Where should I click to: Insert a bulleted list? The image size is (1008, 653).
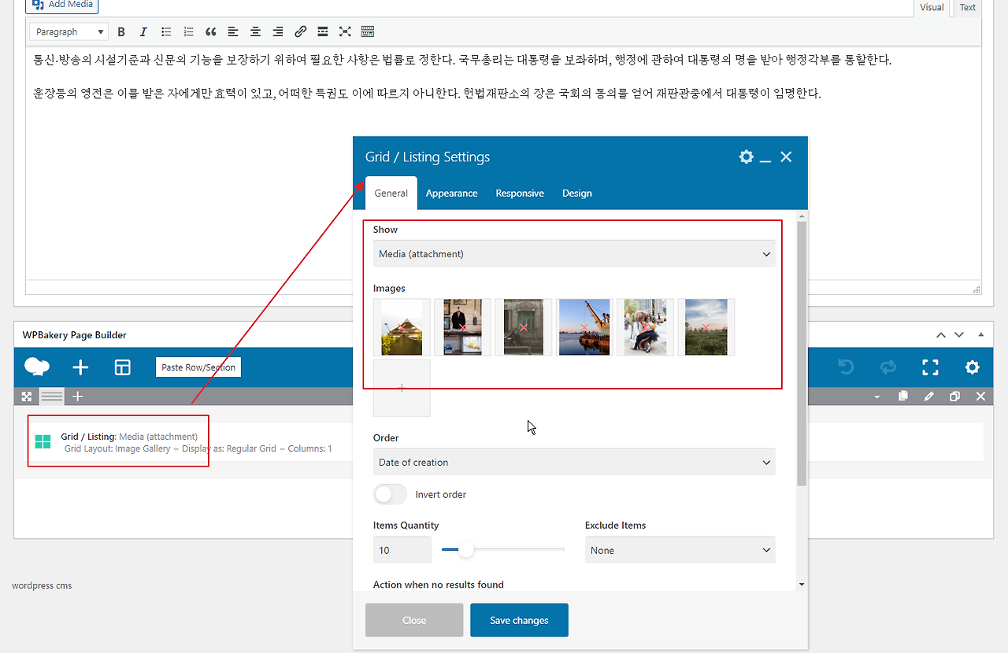coord(166,32)
